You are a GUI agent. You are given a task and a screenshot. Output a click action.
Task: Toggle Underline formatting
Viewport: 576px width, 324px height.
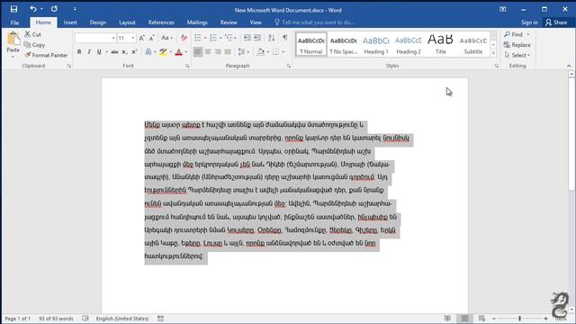99,52
